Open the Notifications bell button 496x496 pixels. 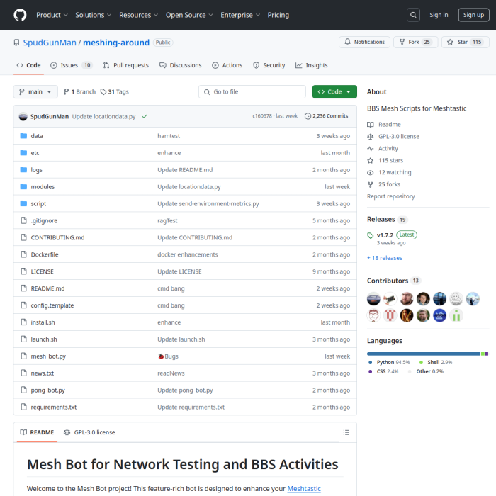coord(363,43)
